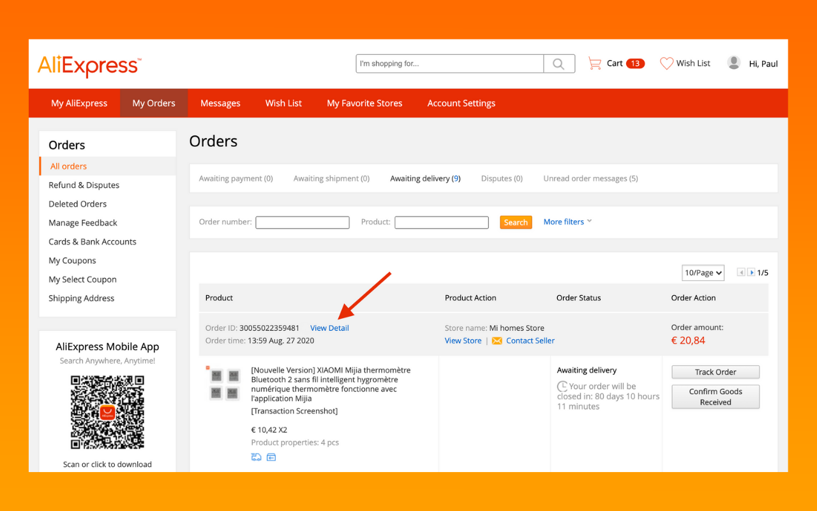Open the 10/Page dropdown
Screen dimensions: 817x511
[x=703, y=272]
